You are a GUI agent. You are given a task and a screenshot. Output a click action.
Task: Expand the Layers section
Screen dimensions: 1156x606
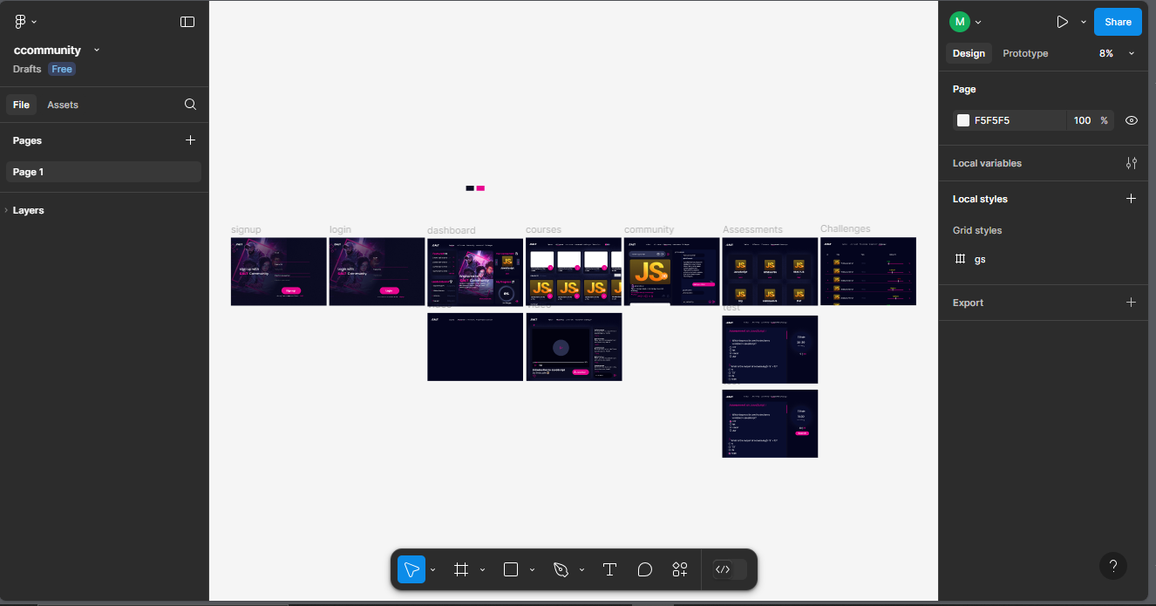(28, 210)
